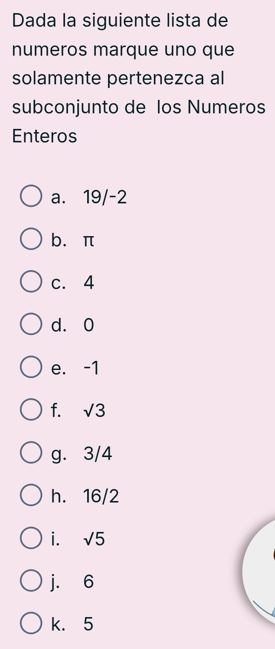Click the answer text "-1"
275x649 pixels.
[91, 369]
